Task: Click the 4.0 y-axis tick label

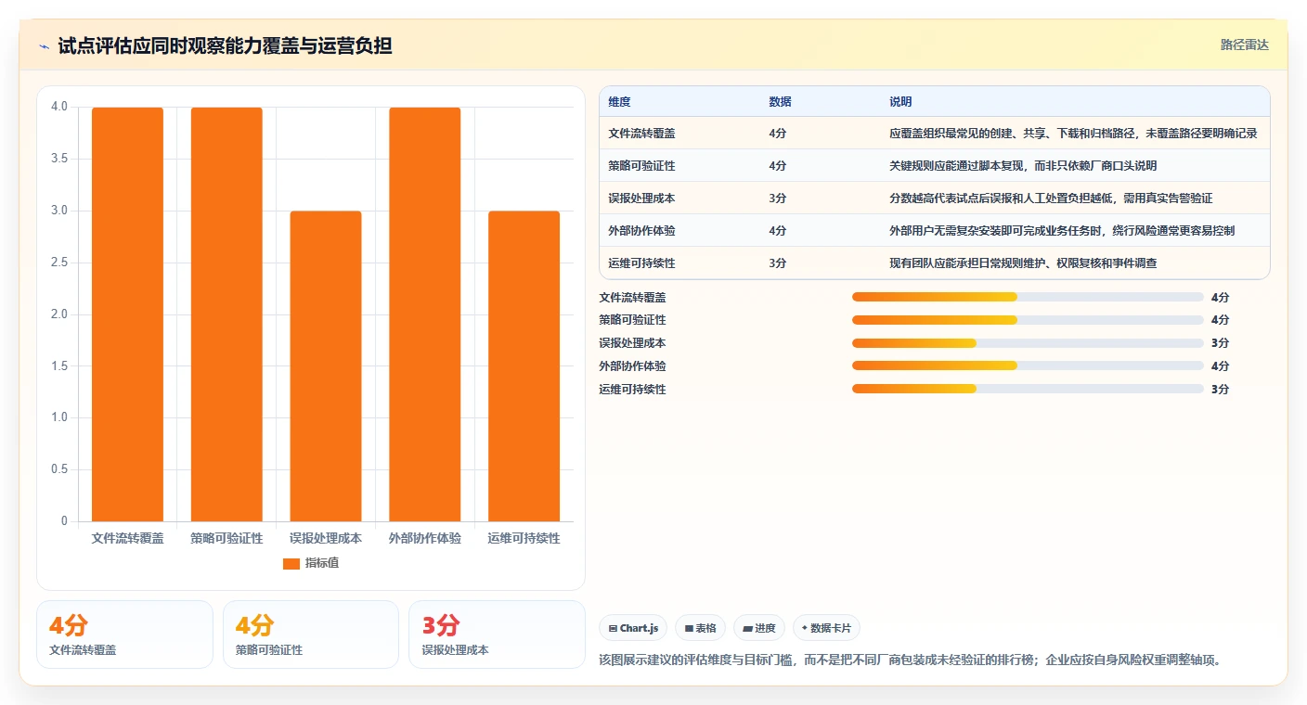Action: [59, 107]
